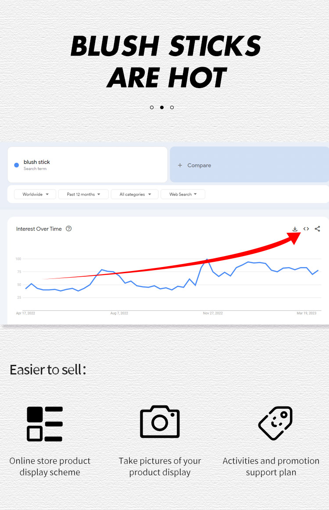The width and height of the screenshot is (329, 510).
Task: Click the share chart icon
Action: click(x=318, y=229)
